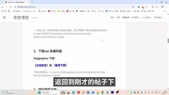169x95 pixels.
Task: Click the page vertical scrollbar thumb
Action: tap(168, 41)
